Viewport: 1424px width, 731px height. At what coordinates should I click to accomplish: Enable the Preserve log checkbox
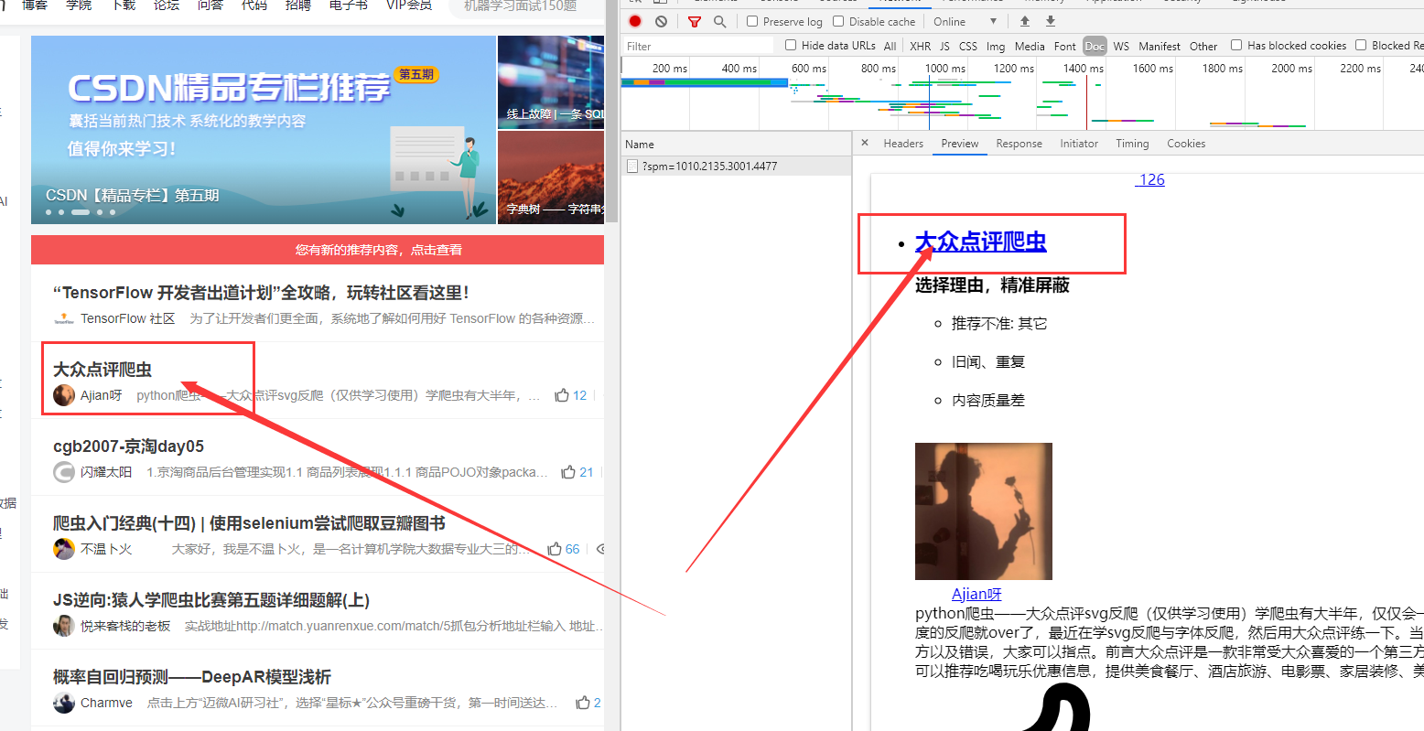[x=751, y=20]
